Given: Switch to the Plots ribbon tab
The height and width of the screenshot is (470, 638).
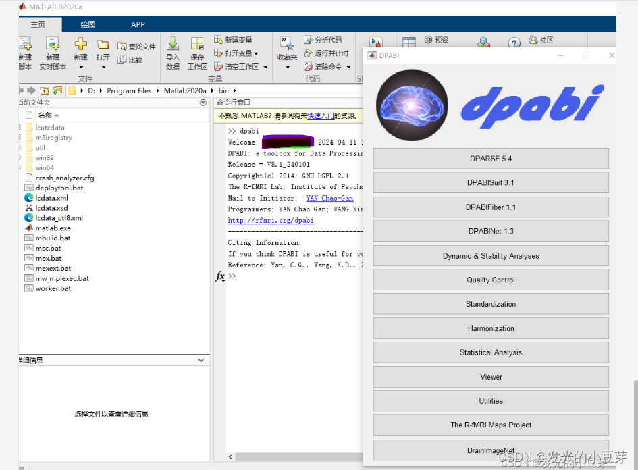Looking at the screenshot, I should point(88,24).
